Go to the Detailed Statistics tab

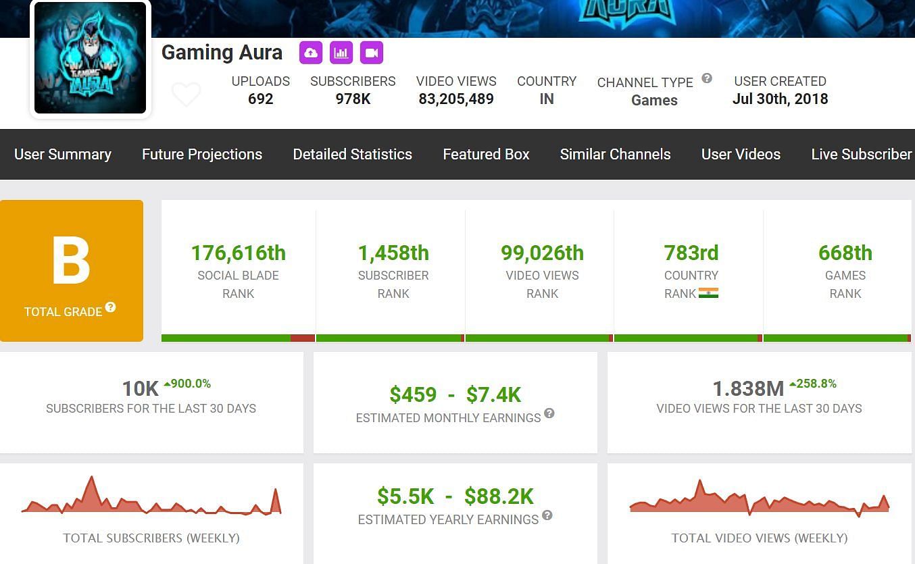point(352,154)
